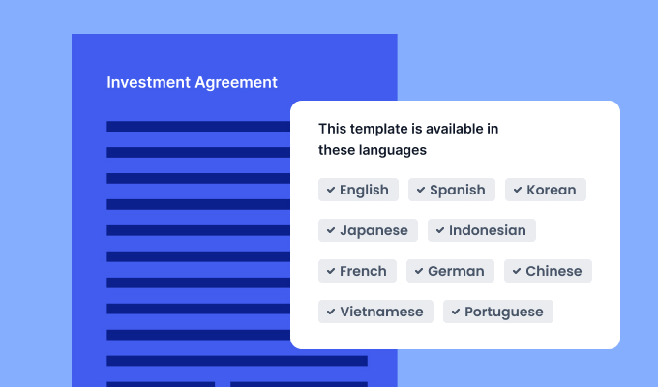Select the Japanese language chip
The width and height of the screenshot is (658, 387).
[368, 230]
